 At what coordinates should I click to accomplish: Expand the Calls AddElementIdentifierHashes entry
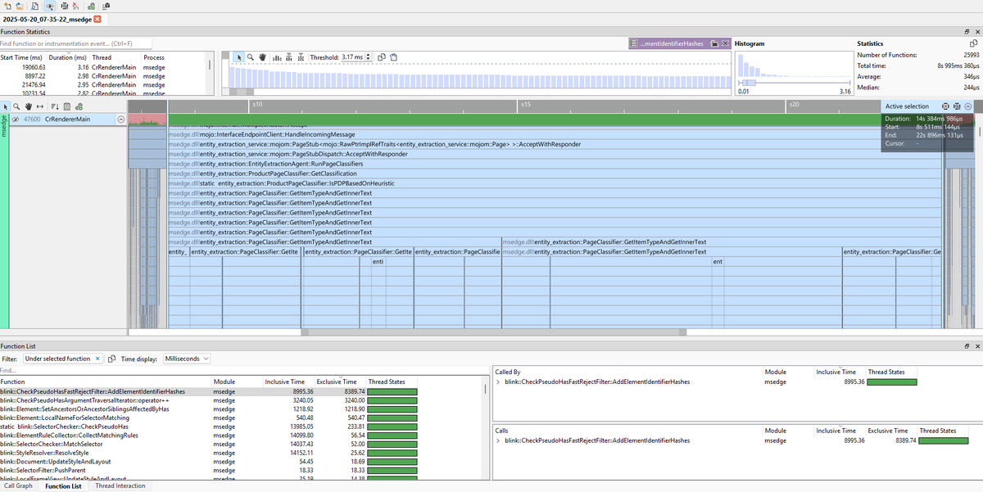498,440
